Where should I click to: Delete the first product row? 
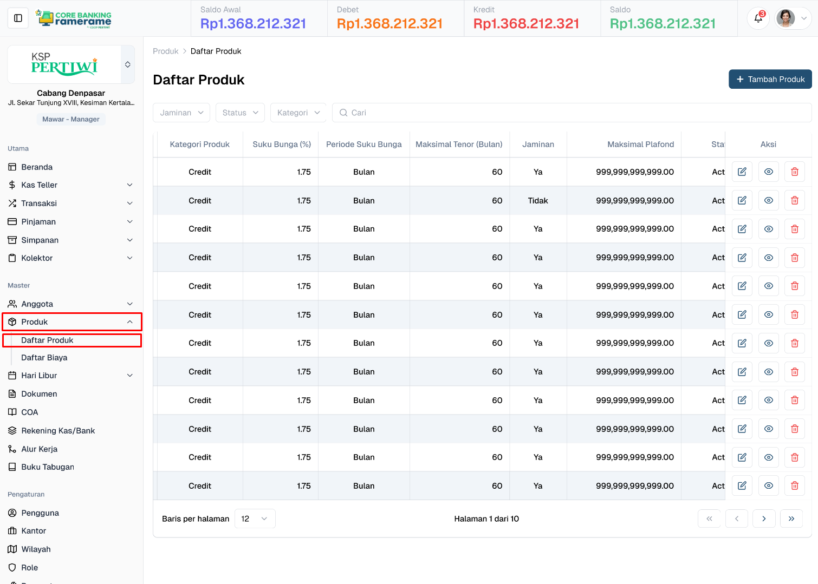pos(795,172)
